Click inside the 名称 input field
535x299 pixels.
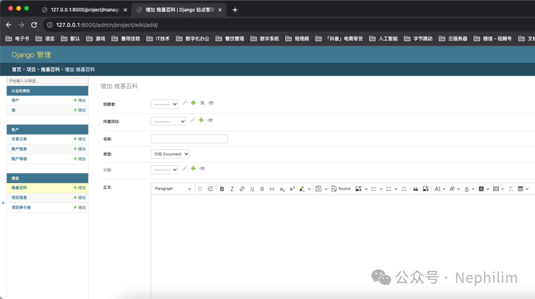coord(189,139)
